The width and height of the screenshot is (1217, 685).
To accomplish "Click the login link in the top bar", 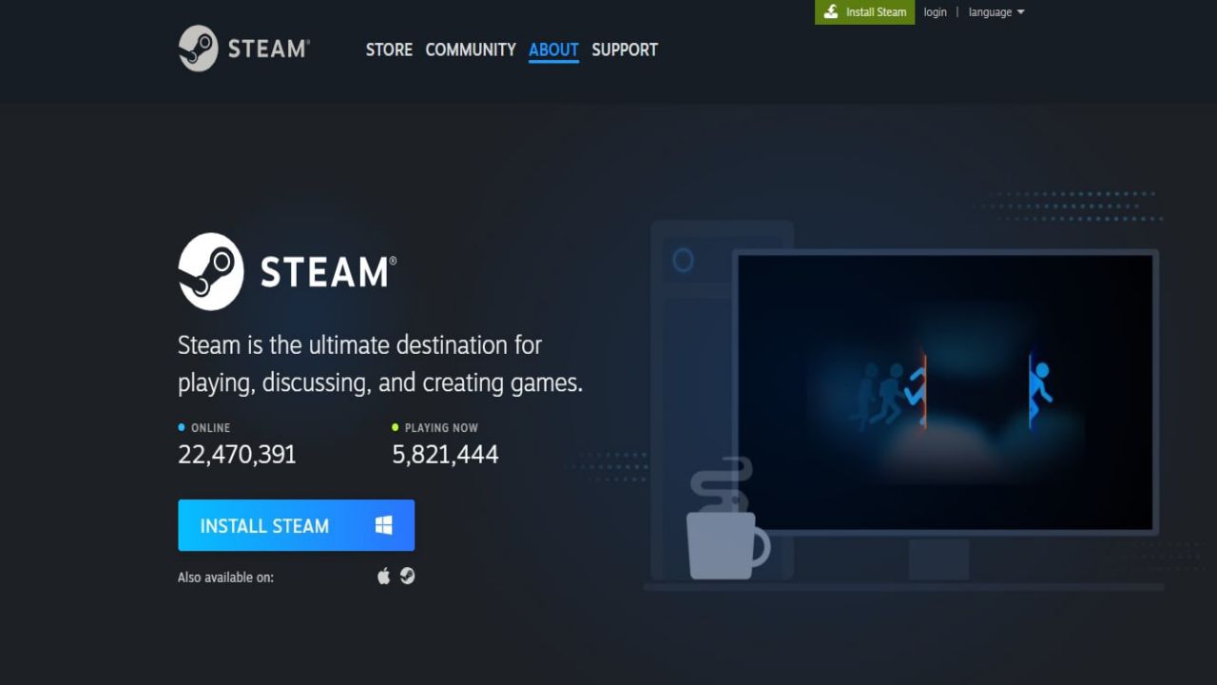I will [935, 11].
